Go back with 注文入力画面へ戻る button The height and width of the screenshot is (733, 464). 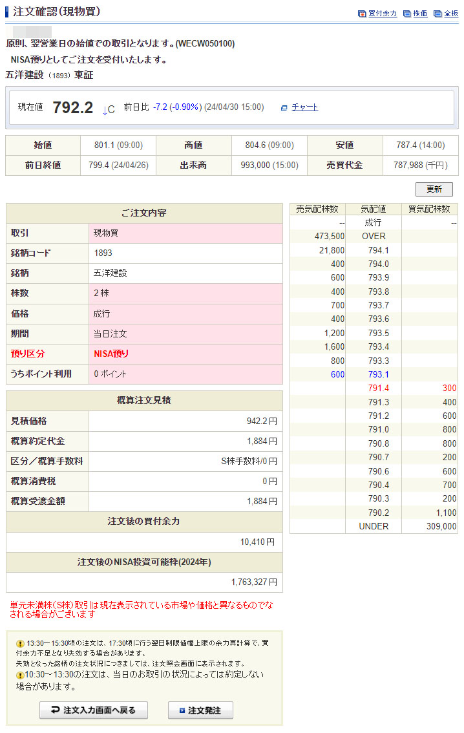click(94, 710)
